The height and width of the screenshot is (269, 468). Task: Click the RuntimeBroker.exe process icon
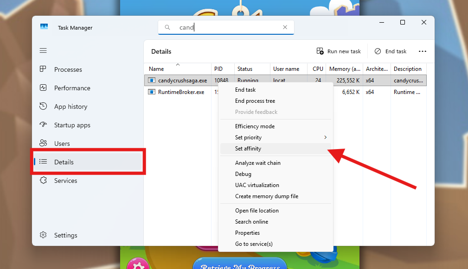pyautogui.click(x=152, y=92)
